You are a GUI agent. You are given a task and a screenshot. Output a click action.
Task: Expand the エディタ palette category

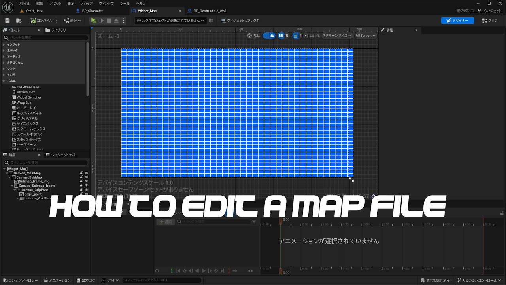(4, 51)
